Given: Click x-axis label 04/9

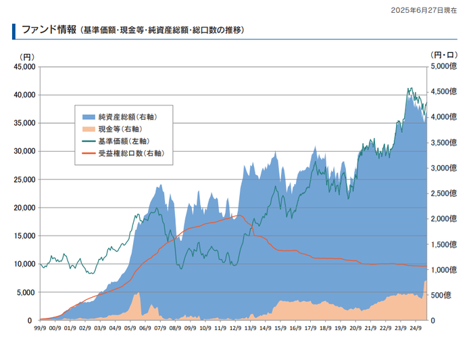Looking at the screenshot, I should click(116, 328).
